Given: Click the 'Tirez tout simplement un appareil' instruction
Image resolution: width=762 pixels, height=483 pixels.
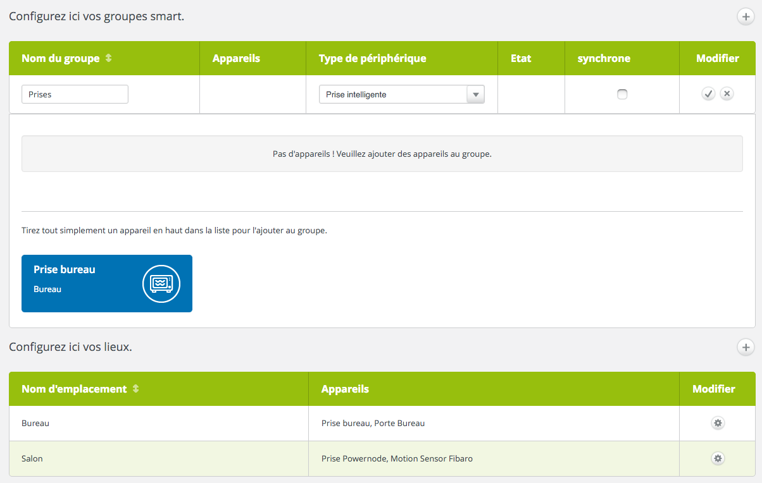Looking at the screenshot, I should click(x=174, y=231).
